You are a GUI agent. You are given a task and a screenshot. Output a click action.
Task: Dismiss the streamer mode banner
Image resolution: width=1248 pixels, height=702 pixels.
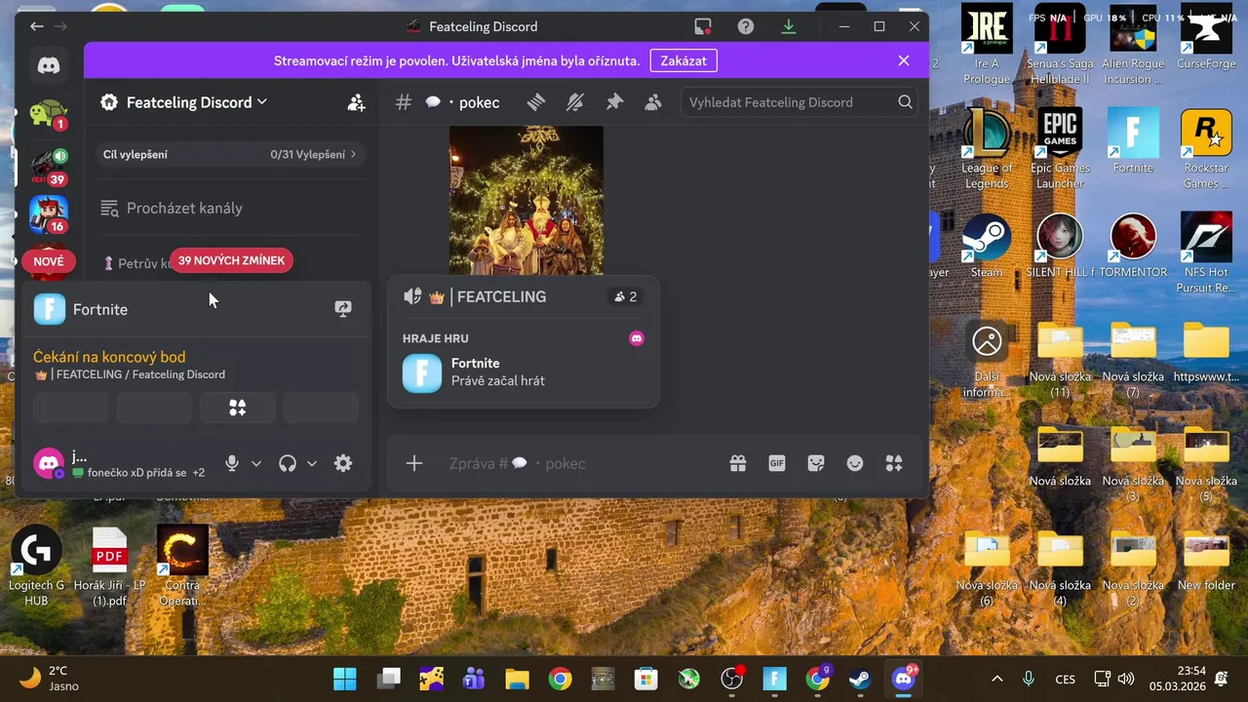click(x=903, y=60)
